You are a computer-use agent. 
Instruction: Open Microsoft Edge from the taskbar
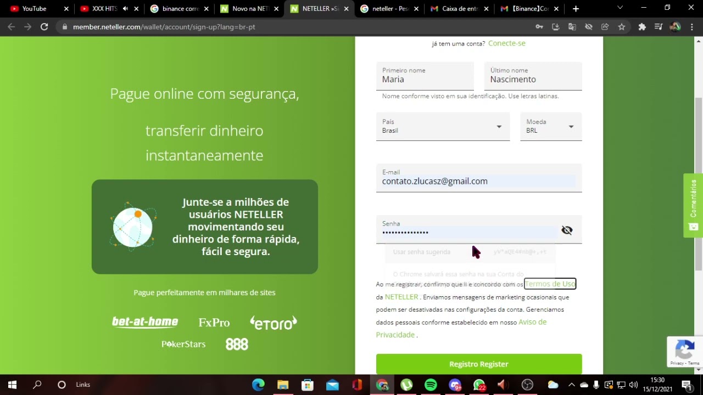(258, 385)
